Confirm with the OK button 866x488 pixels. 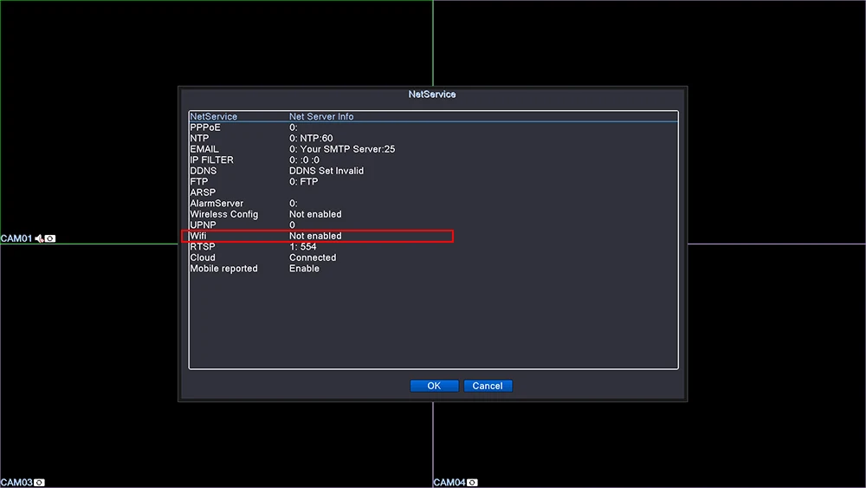tap(434, 386)
